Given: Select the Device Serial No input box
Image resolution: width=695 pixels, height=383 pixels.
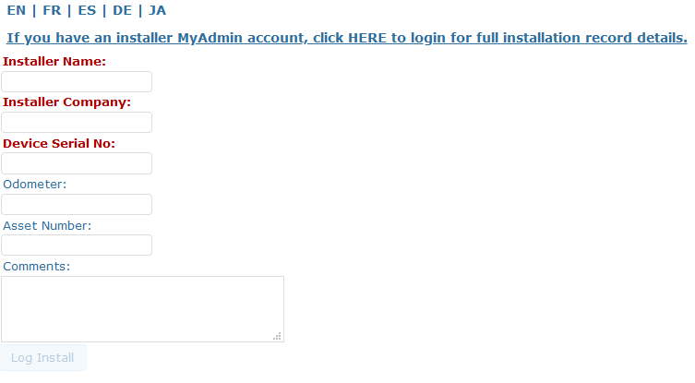Looking at the screenshot, I should [x=77, y=163].
